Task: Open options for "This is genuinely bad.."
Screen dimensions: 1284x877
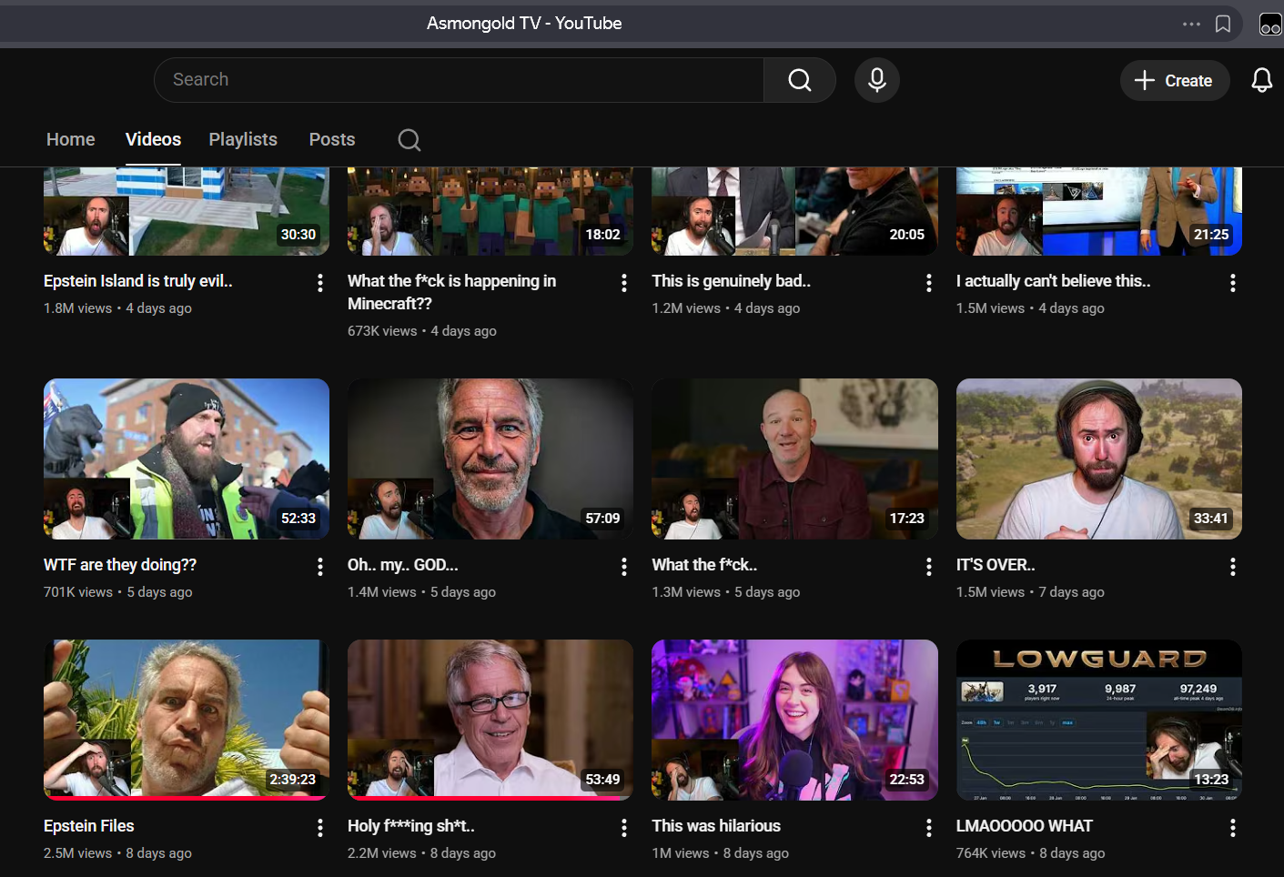Action: pos(929,283)
